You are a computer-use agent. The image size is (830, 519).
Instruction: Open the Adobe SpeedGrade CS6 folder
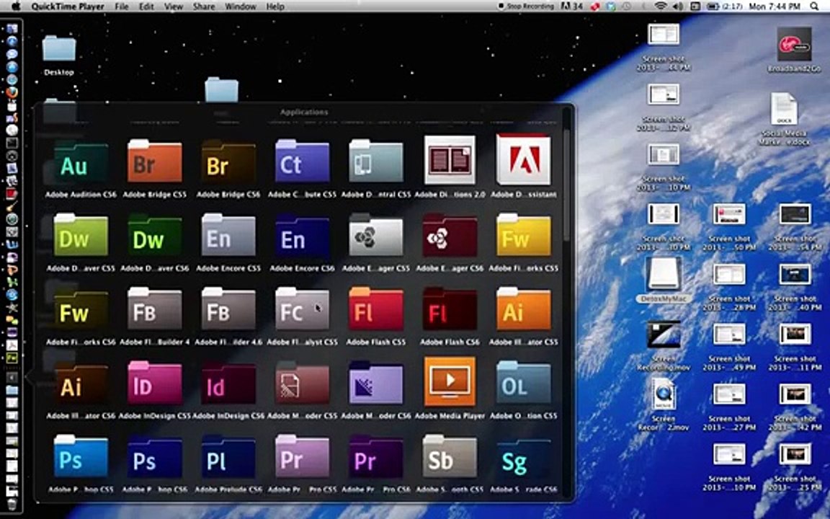523,457
